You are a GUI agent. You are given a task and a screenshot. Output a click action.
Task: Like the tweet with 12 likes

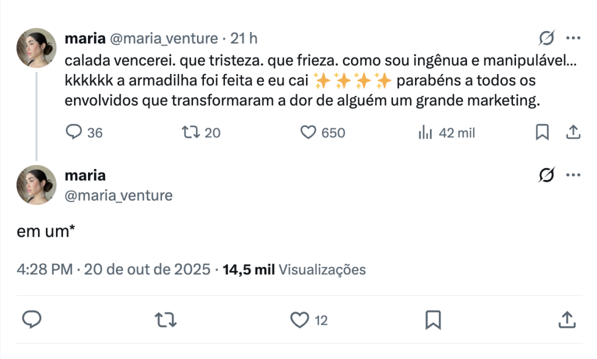pos(300,319)
